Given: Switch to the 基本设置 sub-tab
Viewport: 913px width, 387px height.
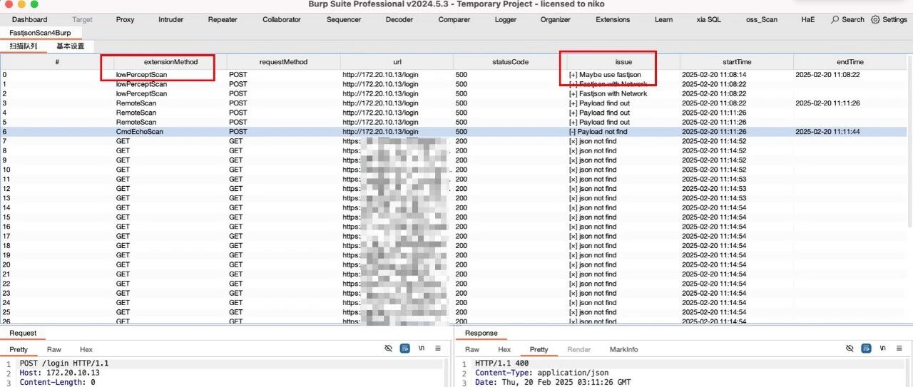Looking at the screenshot, I should point(70,46).
